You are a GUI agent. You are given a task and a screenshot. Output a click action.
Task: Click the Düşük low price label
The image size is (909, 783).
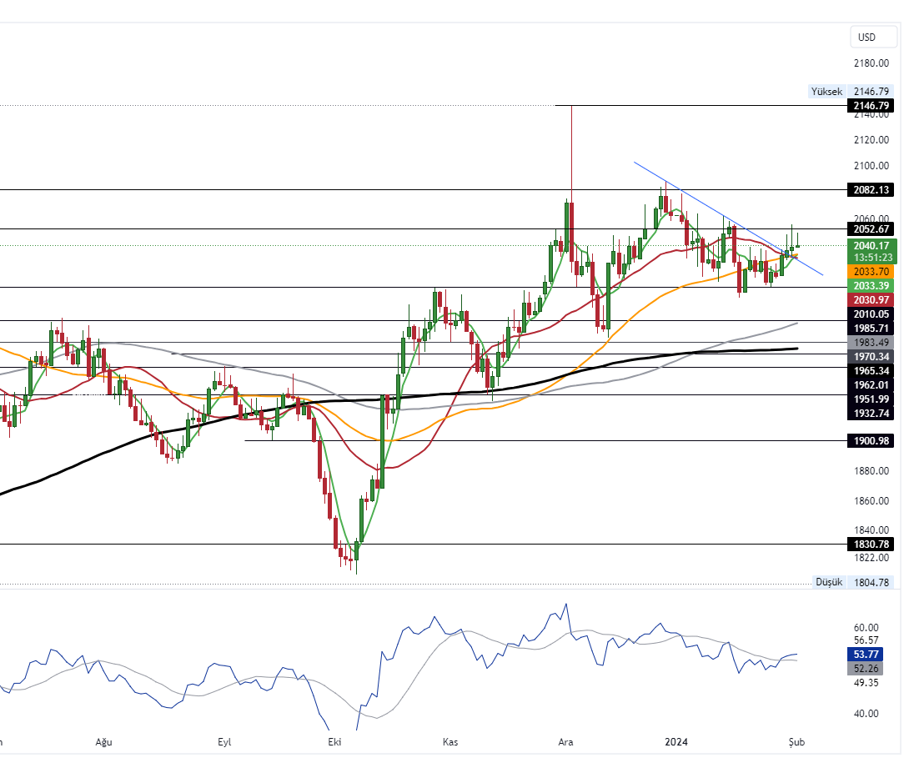point(828,582)
